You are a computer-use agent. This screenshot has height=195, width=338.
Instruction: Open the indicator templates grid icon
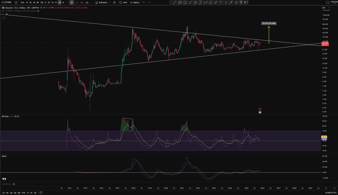tap(114, 3)
